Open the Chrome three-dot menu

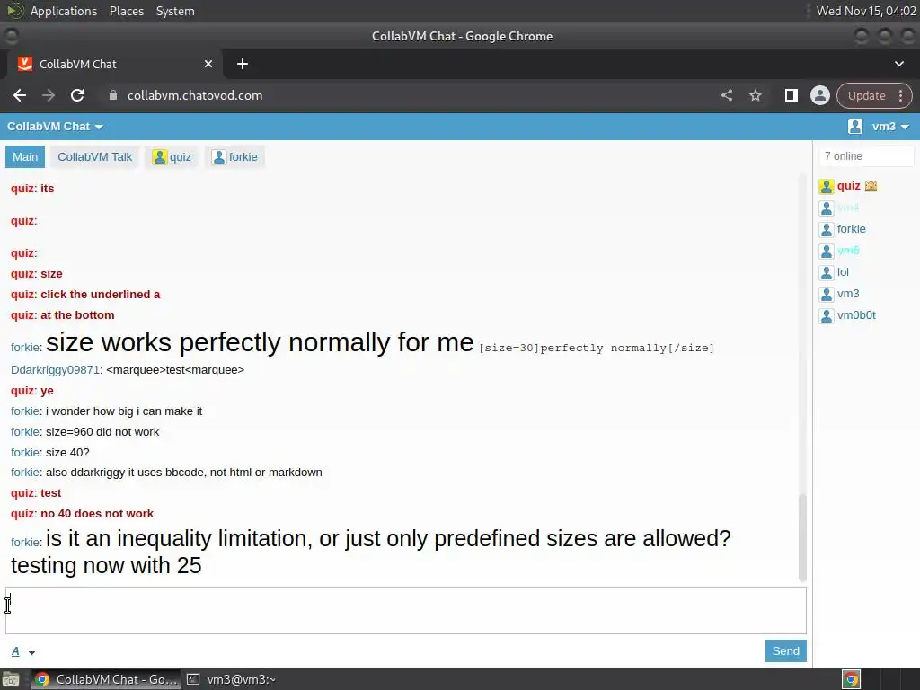tap(900, 95)
